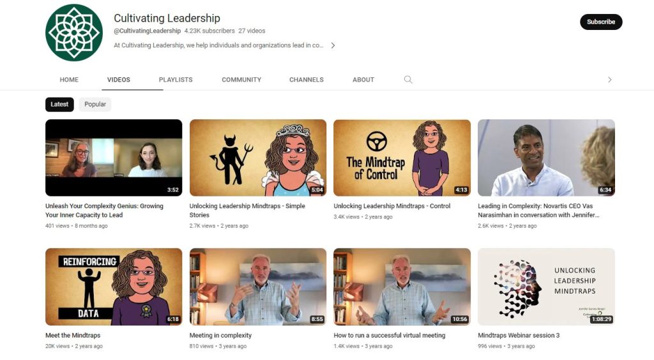
Task: Play the Simple Stories video thumbnail
Action: tap(258, 158)
